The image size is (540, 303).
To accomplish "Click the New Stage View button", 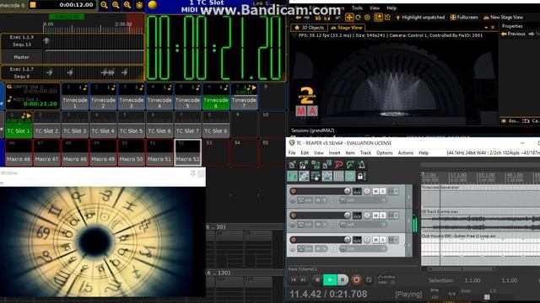I will [x=503, y=17].
